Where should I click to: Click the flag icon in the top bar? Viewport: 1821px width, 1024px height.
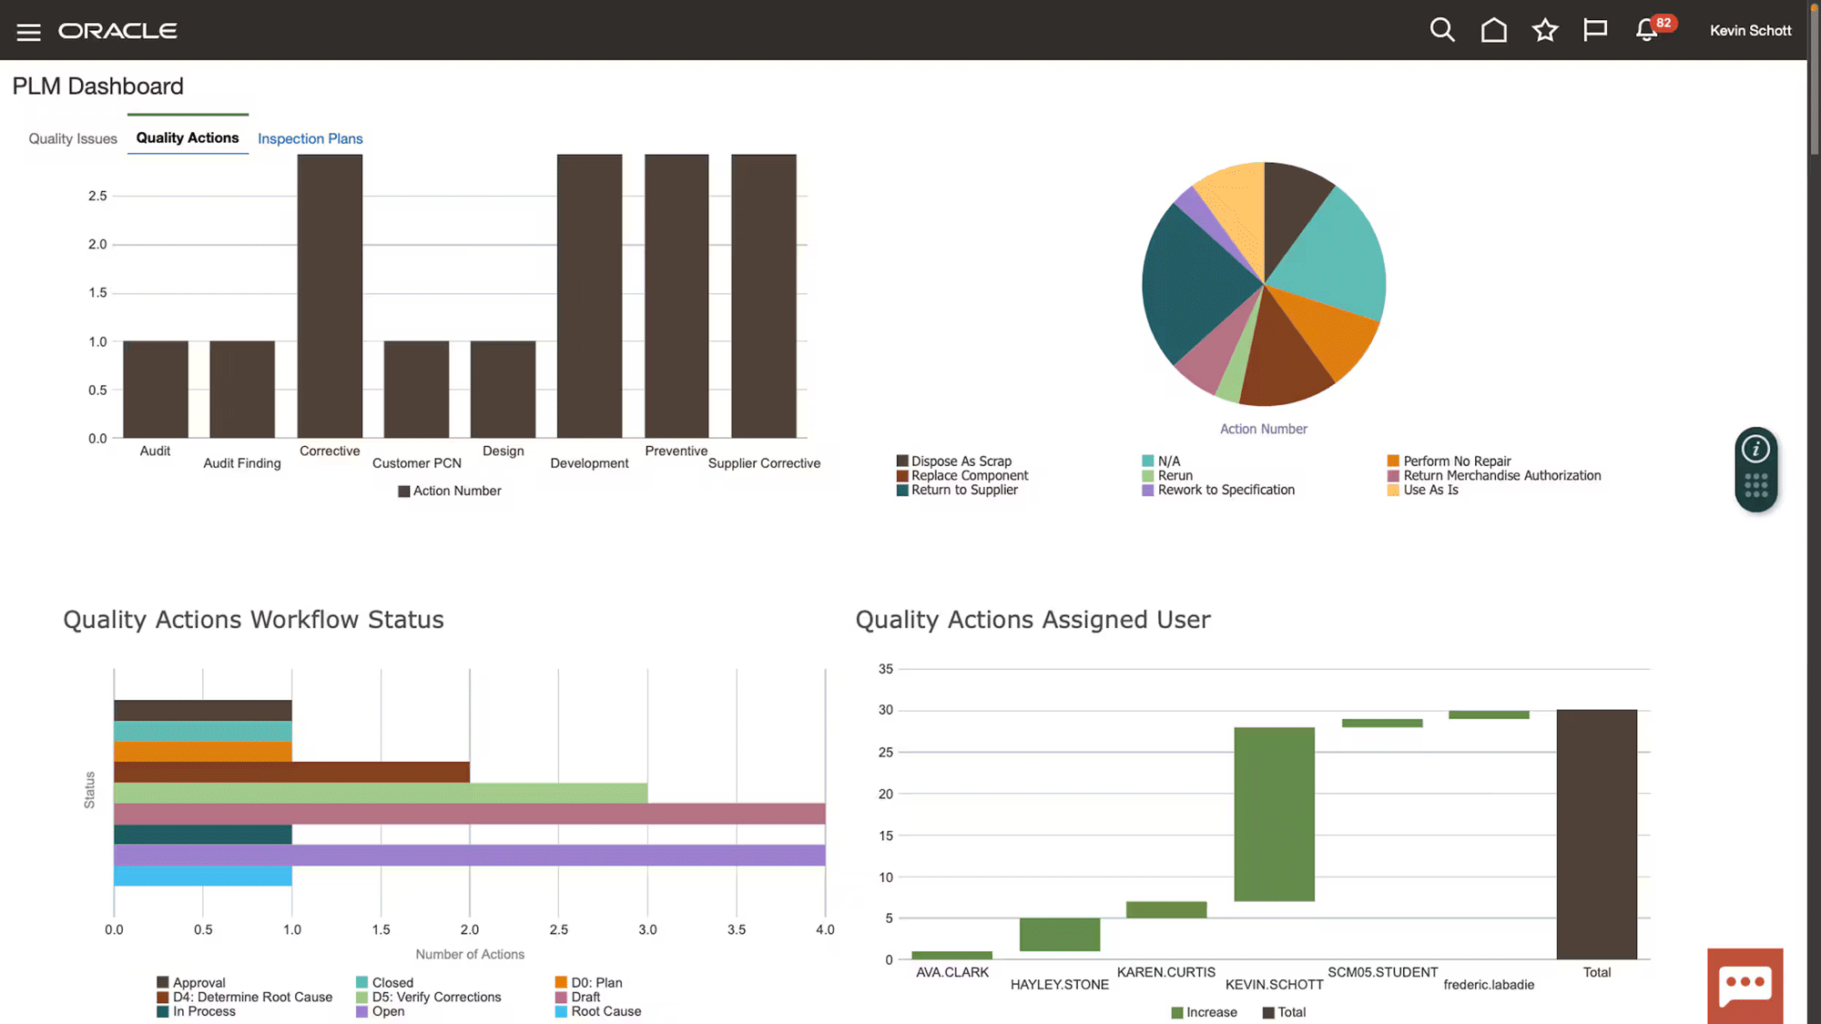[1595, 29]
